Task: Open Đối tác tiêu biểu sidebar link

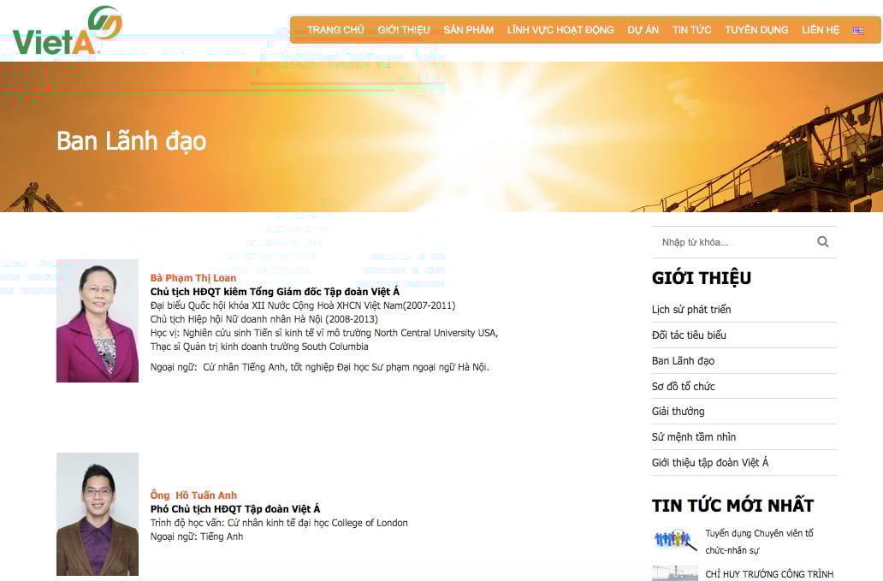Action: [689, 335]
